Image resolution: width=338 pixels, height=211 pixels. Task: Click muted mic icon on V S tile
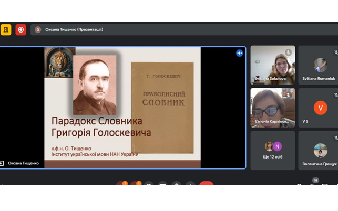(x=335, y=95)
